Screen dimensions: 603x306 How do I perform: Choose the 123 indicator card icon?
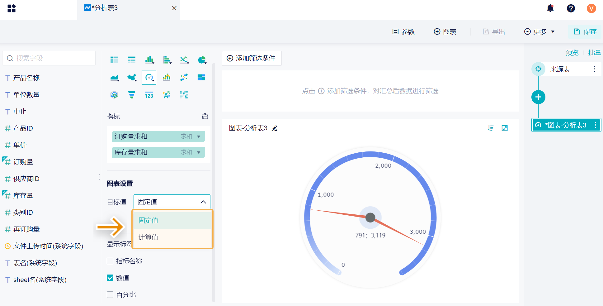tap(149, 95)
